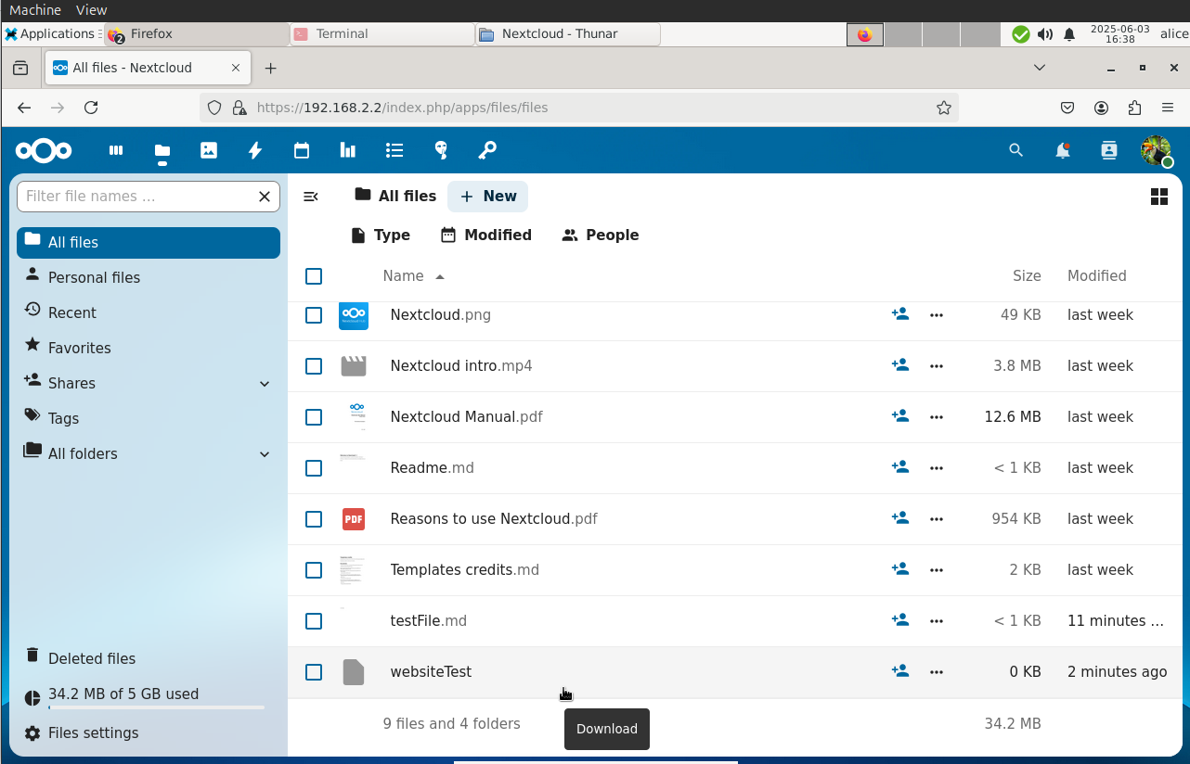Open the Photos app icon in the header
Screen dimensions: 1190x764
(x=209, y=150)
